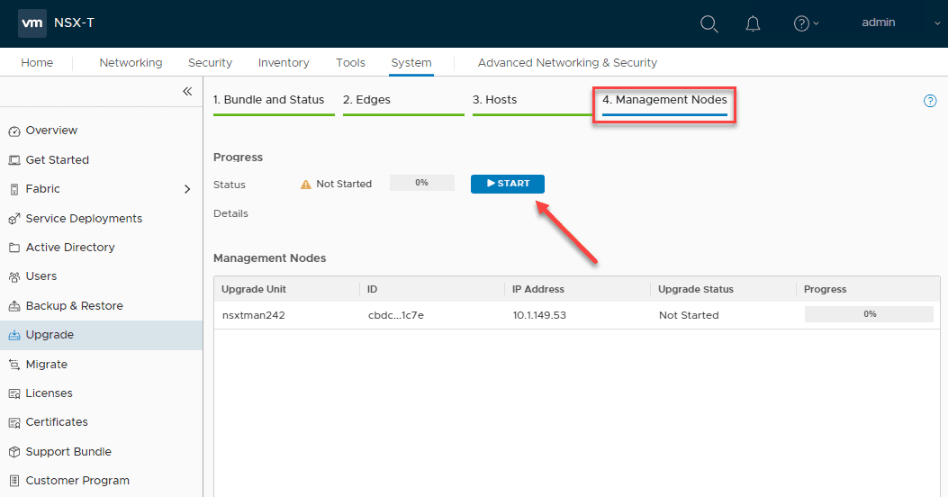Viewport: 948px width, 497px height.
Task: Open the Inventory tab
Action: pos(284,63)
